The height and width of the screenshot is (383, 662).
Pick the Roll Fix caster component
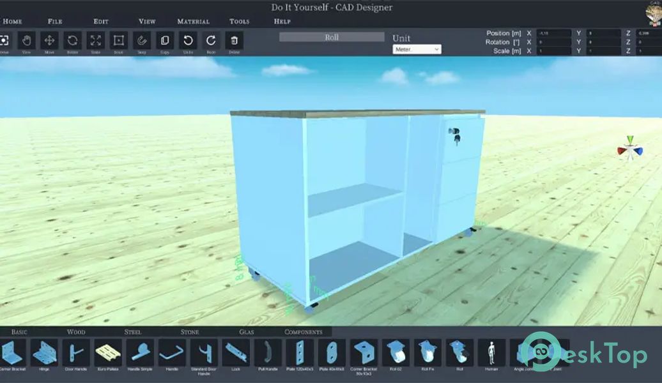click(x=427, y=352)
